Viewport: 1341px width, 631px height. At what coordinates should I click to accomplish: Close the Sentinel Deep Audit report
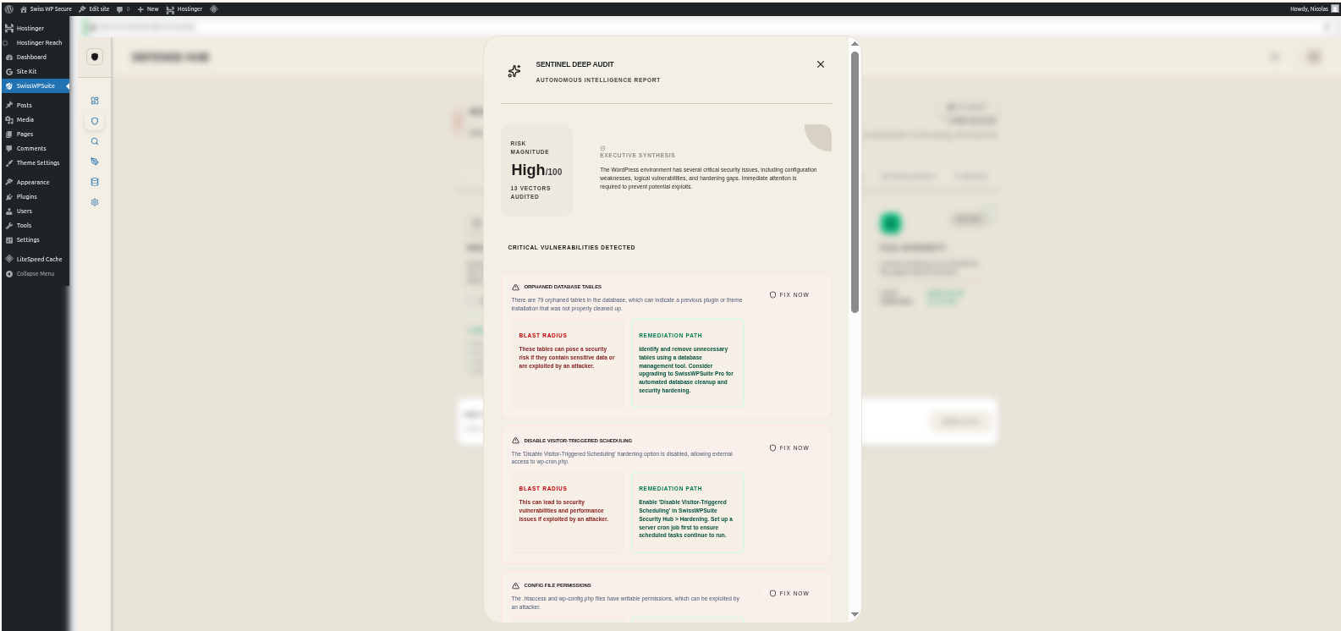click(x=820, y=64)
